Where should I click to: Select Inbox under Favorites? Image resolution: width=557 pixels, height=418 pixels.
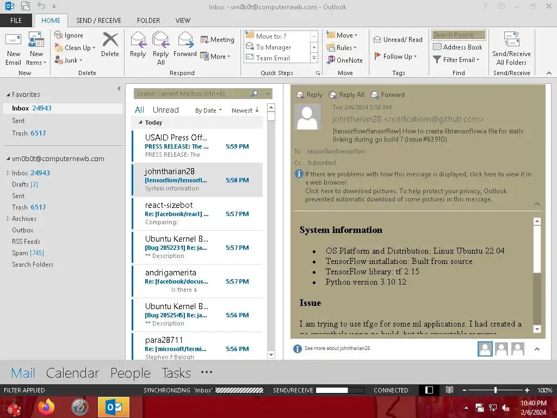63,108
